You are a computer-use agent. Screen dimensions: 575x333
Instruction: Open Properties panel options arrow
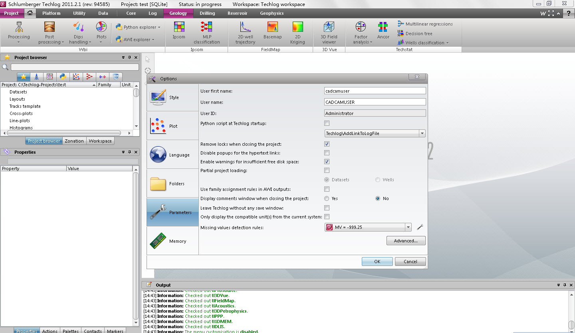pyautogui.click(x=123, y=152)
